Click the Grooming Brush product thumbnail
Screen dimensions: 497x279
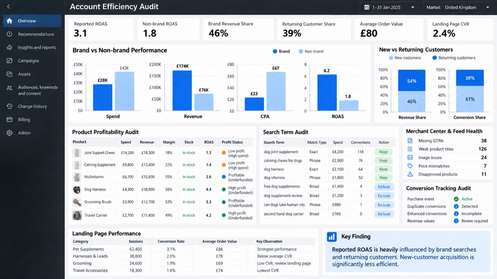point(77,202)
